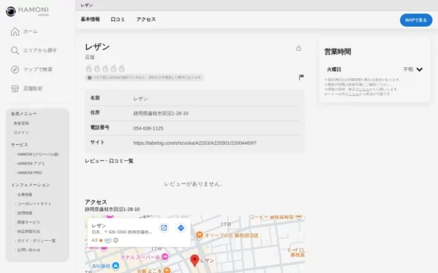The image size is (438, 273).
Task: Click the phone number 054-636-1125
Action: coord(148,128)
